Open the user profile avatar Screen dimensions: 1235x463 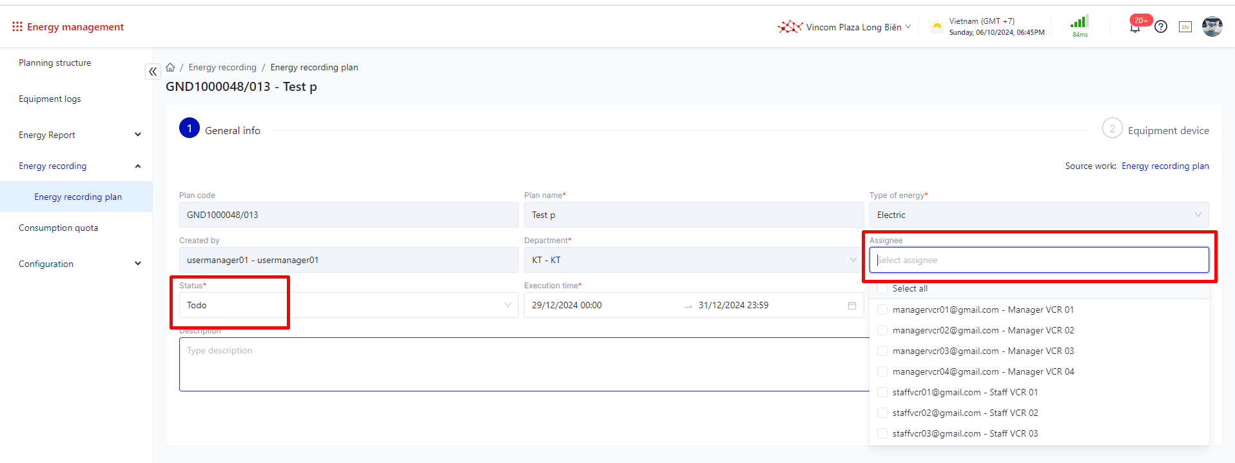tap(1212, 26)
